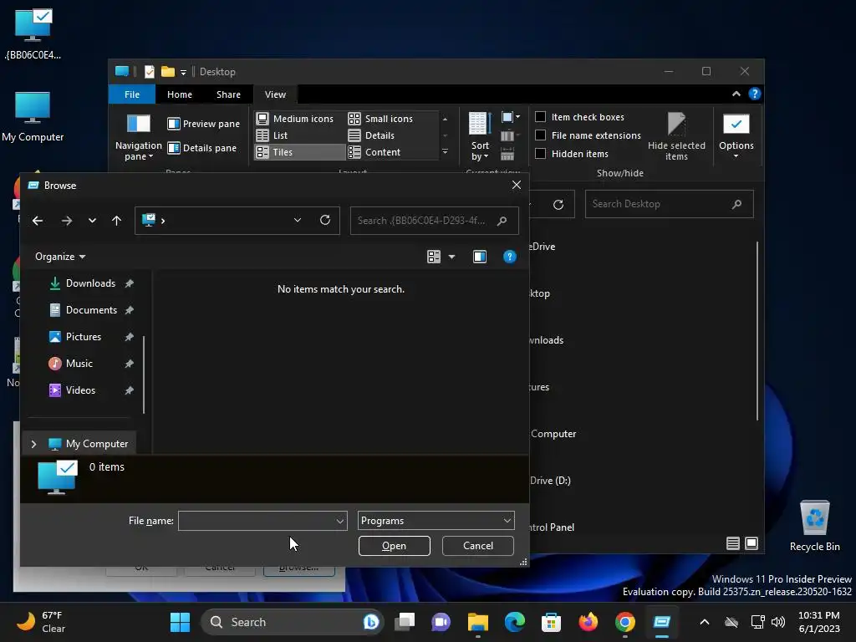This screenshot has width=856, height=642.
Task: Open Firefox from taskbar
Action: point(588,622)
